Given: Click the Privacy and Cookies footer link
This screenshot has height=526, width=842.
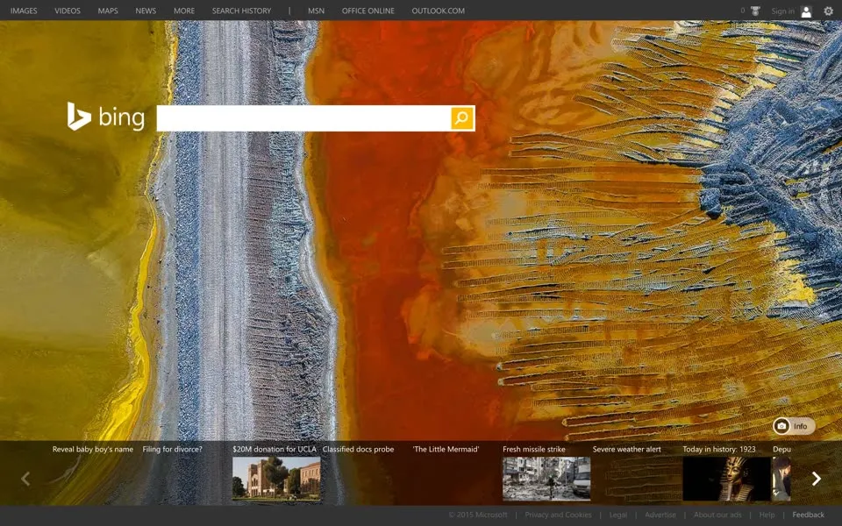Looking at the screenshot, I should pos(558,515).
